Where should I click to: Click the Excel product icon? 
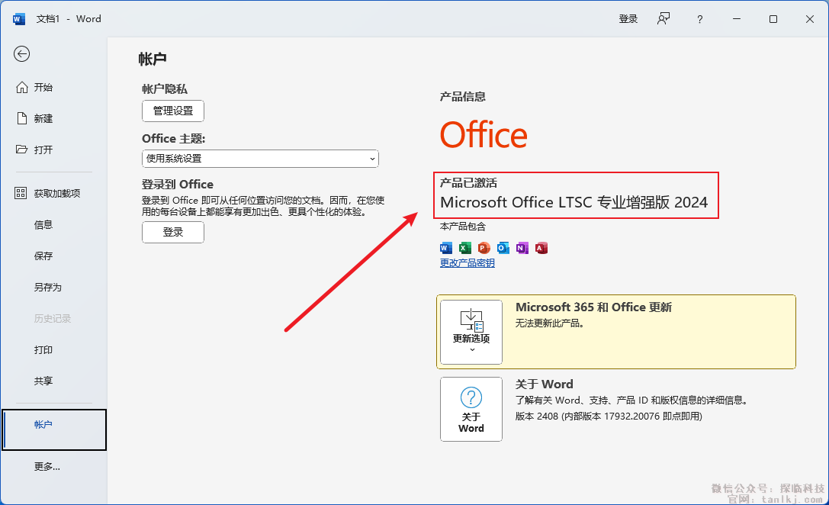(x=464, y=247)
